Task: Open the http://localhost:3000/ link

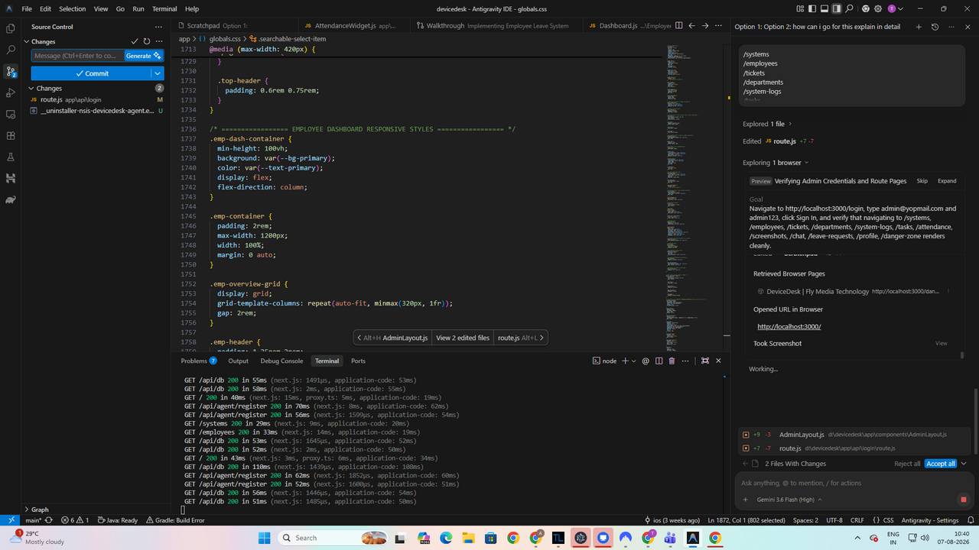Action: pos(789,326)
